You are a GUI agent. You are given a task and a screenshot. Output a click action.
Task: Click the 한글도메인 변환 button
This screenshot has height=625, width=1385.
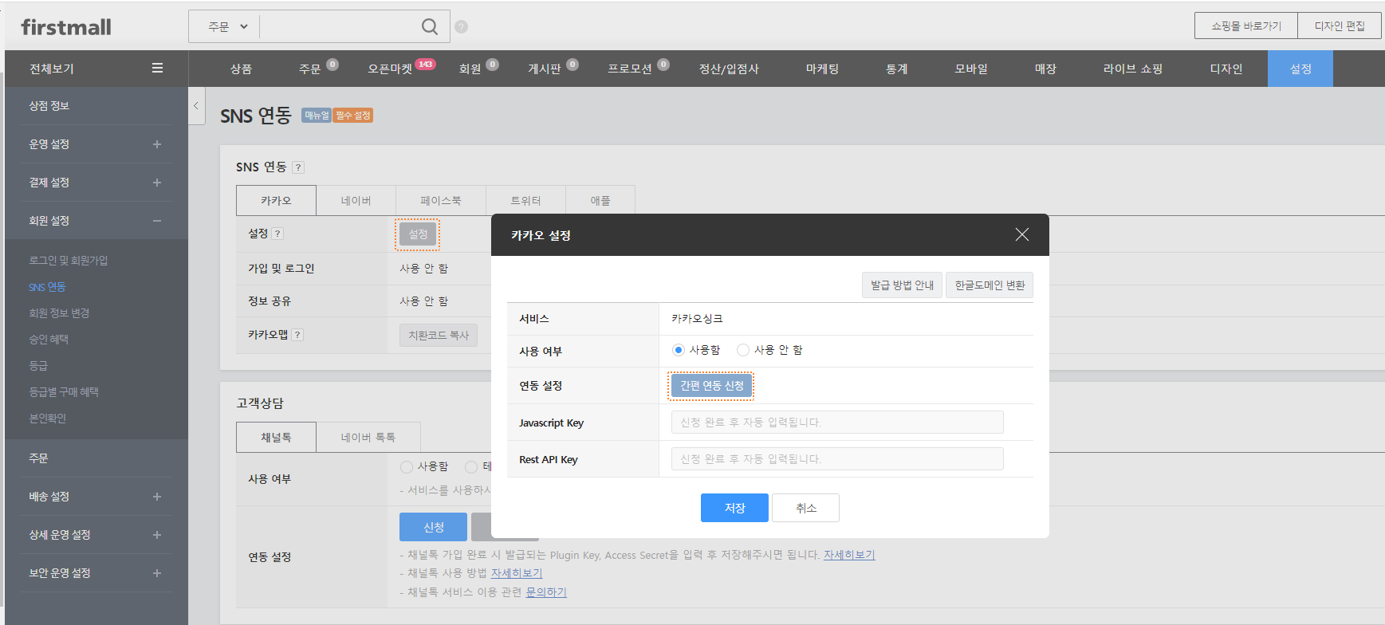(990, 285)
